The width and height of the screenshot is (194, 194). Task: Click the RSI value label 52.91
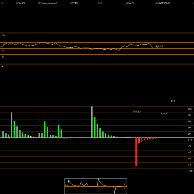[x=159, y=47]
